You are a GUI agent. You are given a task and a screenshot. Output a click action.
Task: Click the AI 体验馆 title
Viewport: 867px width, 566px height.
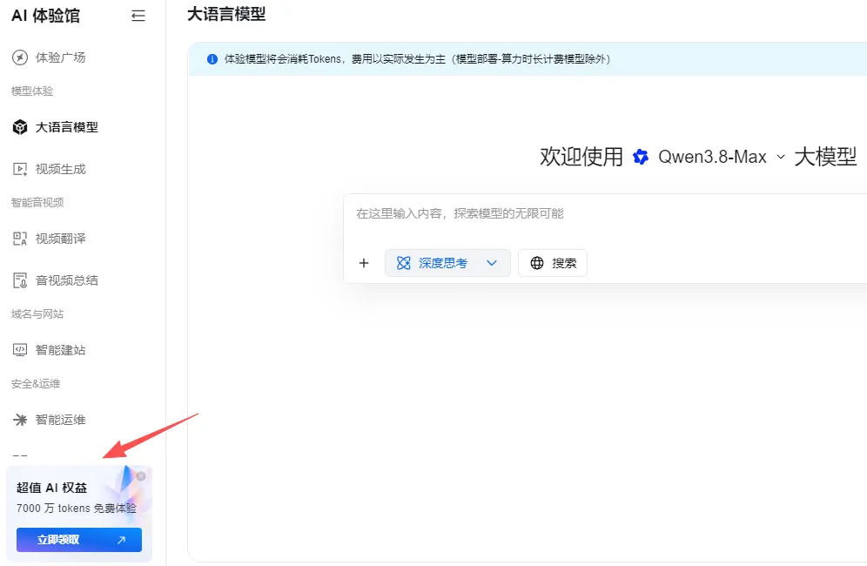click(x=46, y=16)
